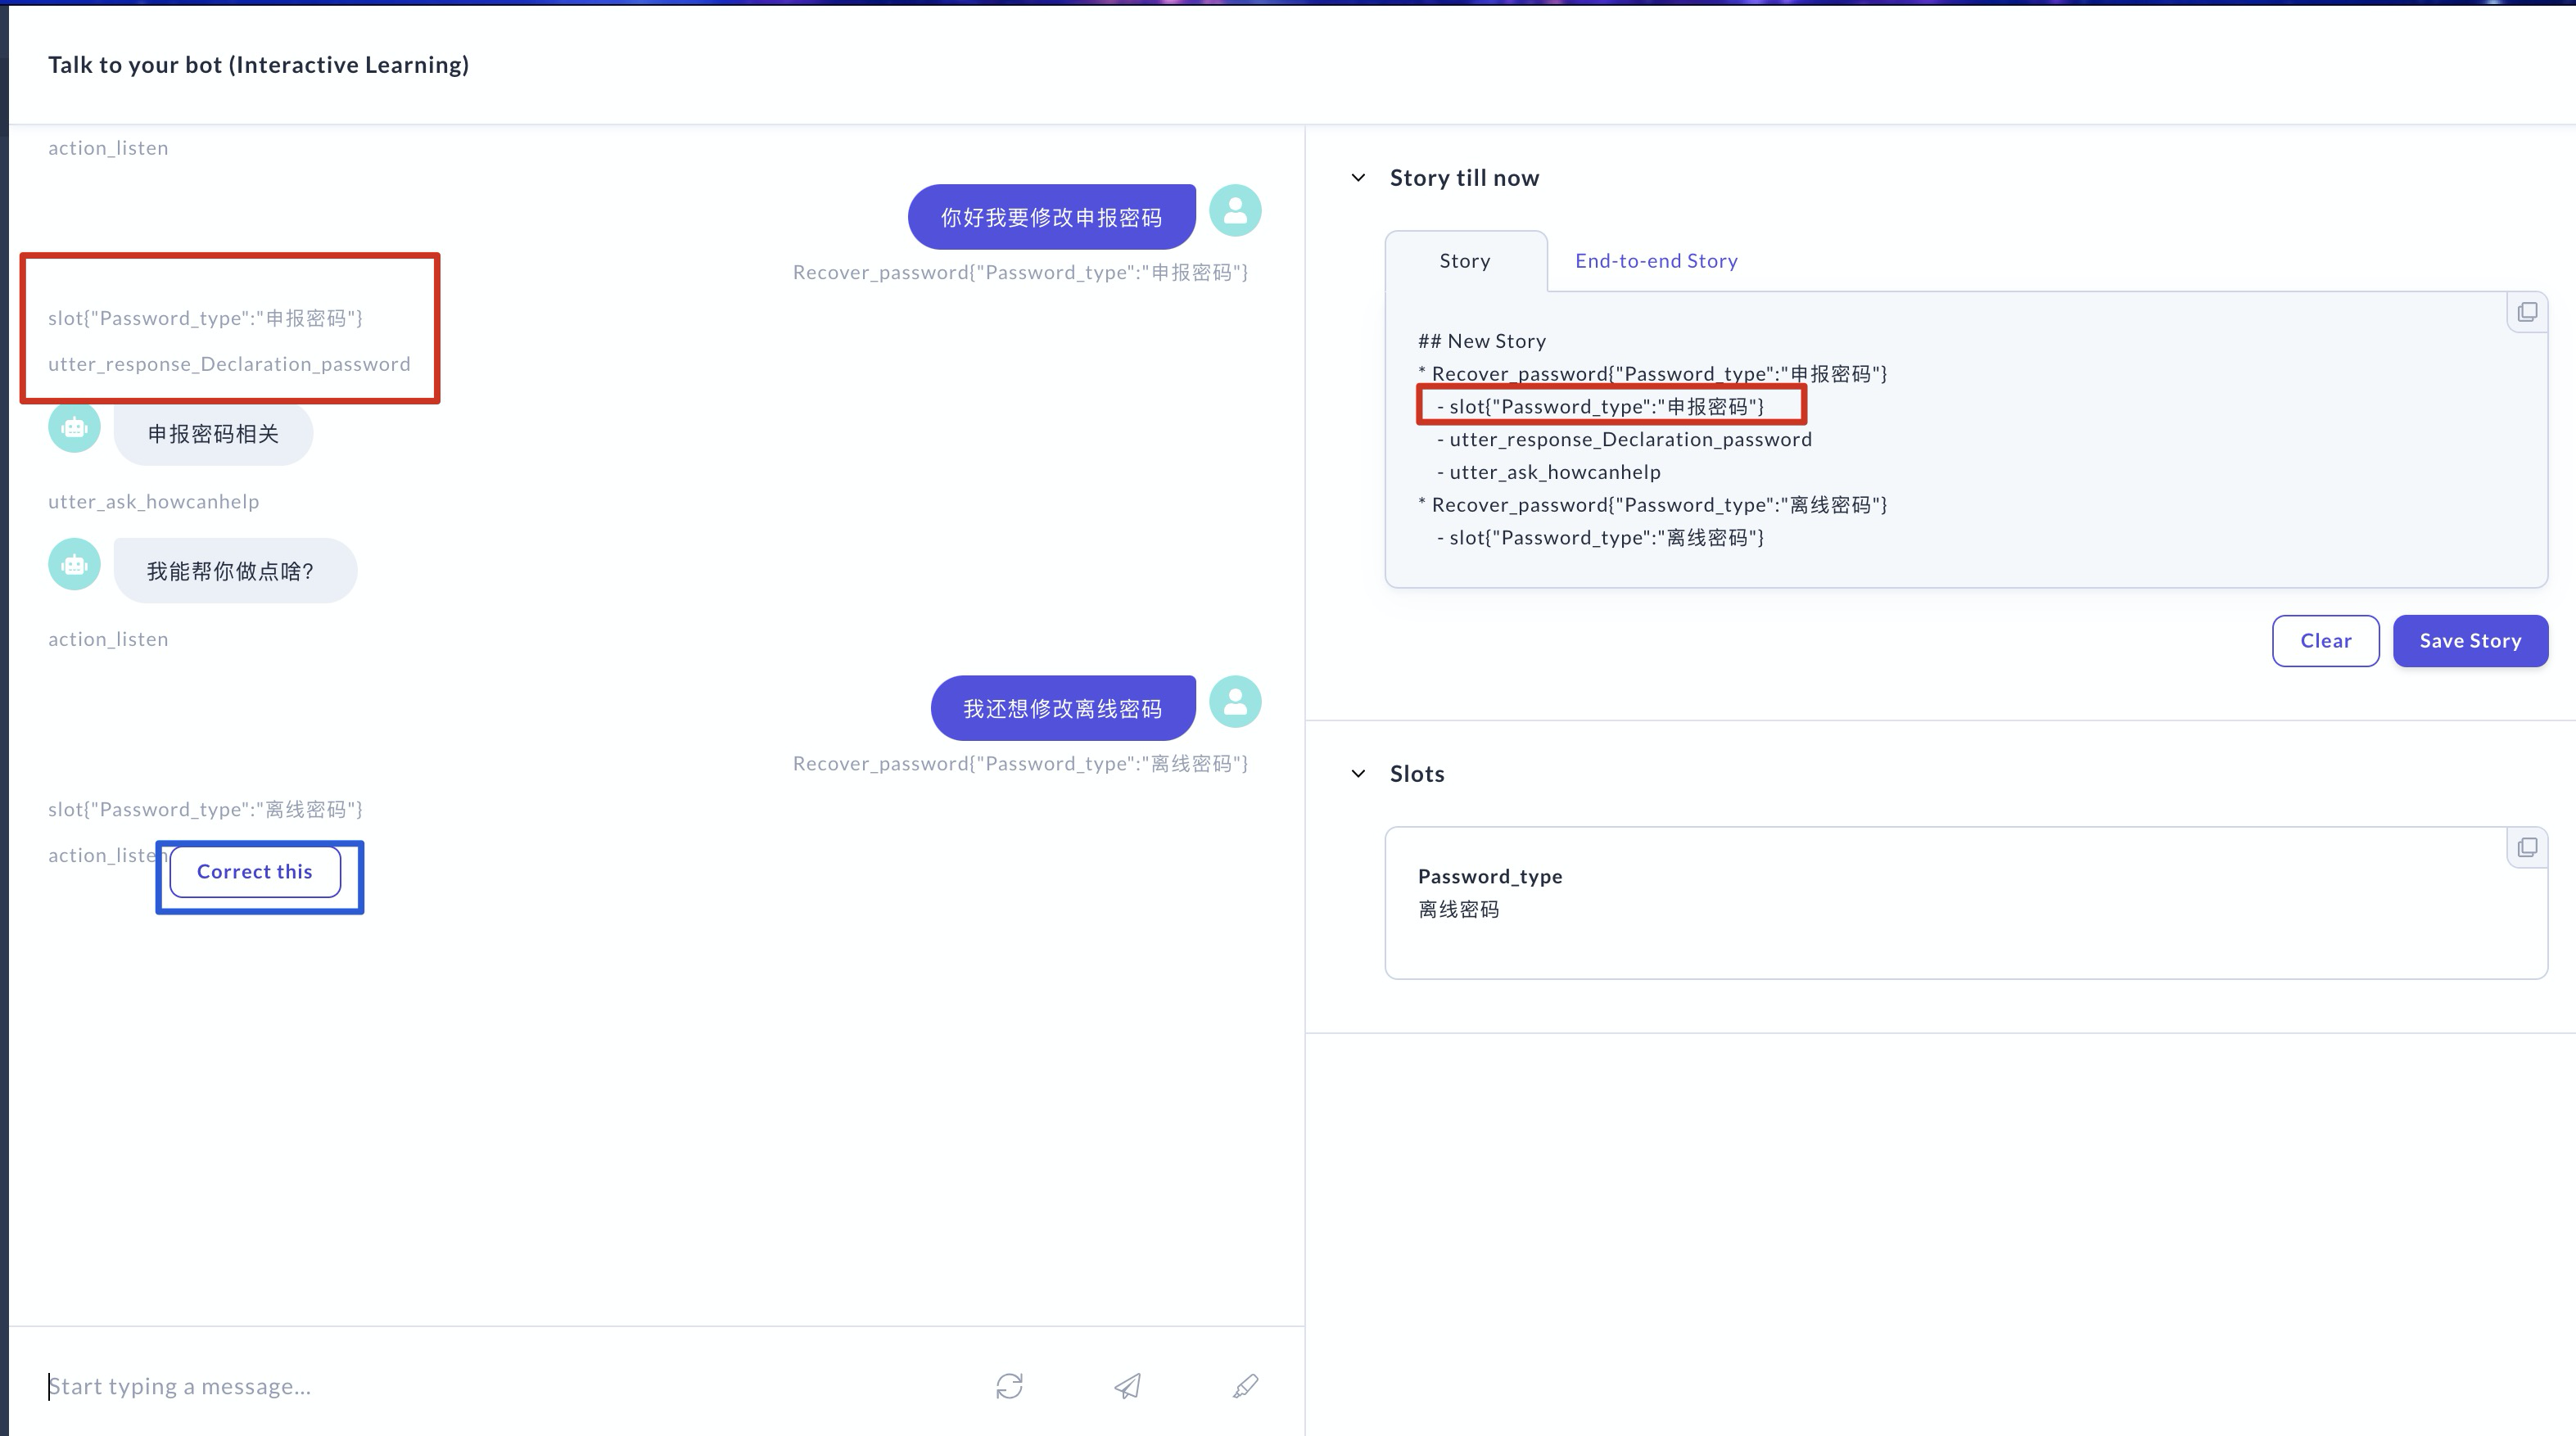Click the user avatar beside 我还想修改离线密码

point(1234,702)
